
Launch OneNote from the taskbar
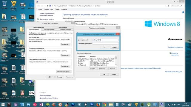point(41,105)
